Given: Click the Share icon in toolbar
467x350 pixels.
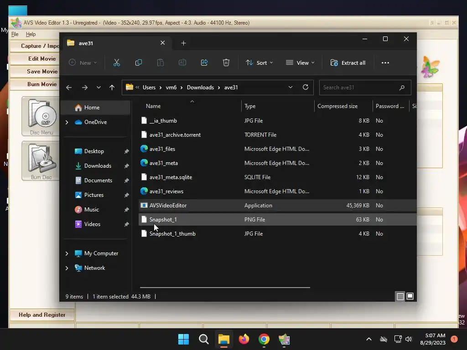Looking at the screenshot, I should pos(204,63).
